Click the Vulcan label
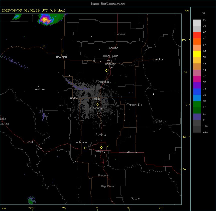Viewport: 216px width, 211px height. tap(136, 198)
